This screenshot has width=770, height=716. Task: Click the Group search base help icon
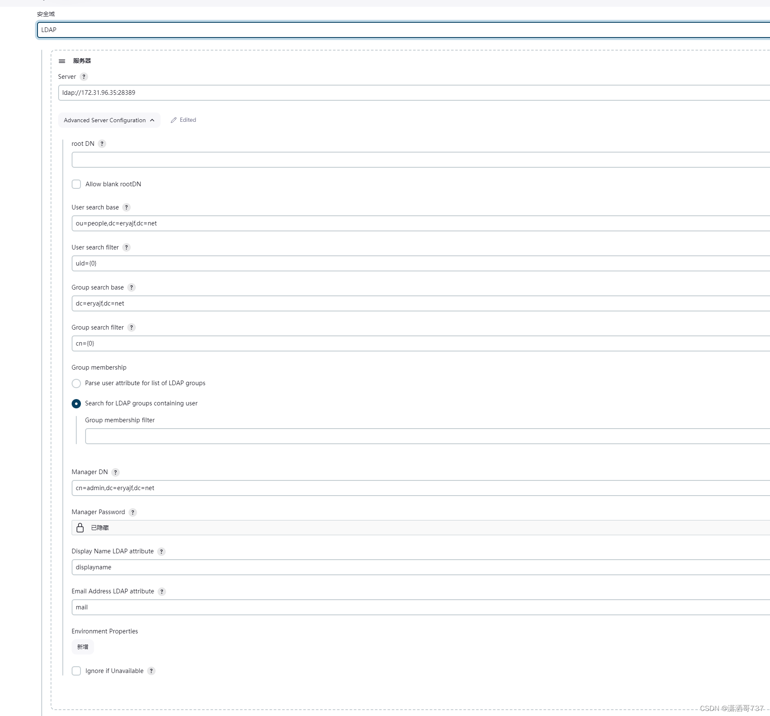(x=131, y=287)
